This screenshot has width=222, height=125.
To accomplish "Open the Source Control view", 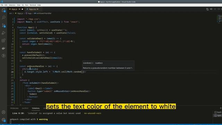I will click(3, 25).
